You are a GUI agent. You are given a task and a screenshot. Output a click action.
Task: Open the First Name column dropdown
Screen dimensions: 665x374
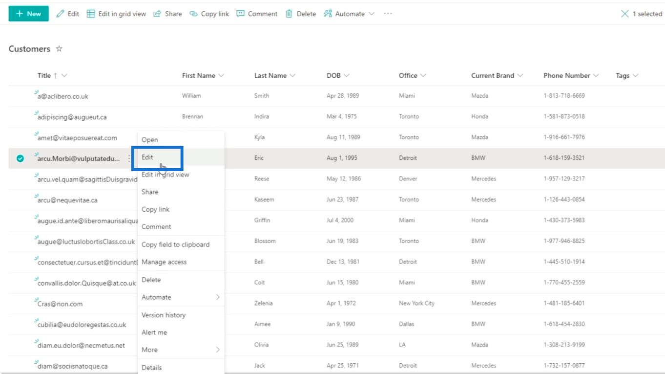point(221,75)
